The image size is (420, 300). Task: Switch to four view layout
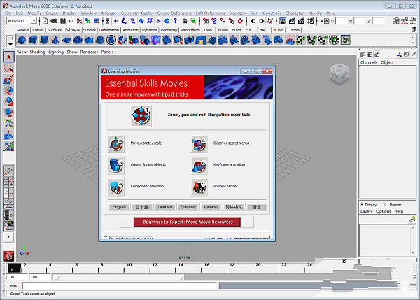(8, 181)
